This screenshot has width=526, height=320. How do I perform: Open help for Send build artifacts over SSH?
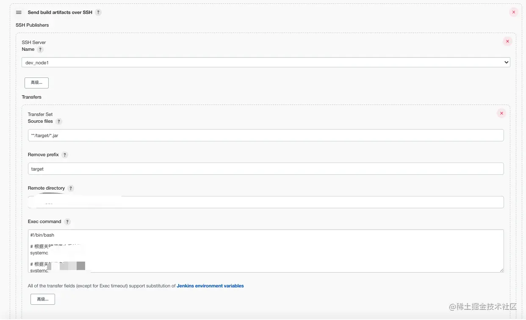pyautogui.click(x=98, y=13)
